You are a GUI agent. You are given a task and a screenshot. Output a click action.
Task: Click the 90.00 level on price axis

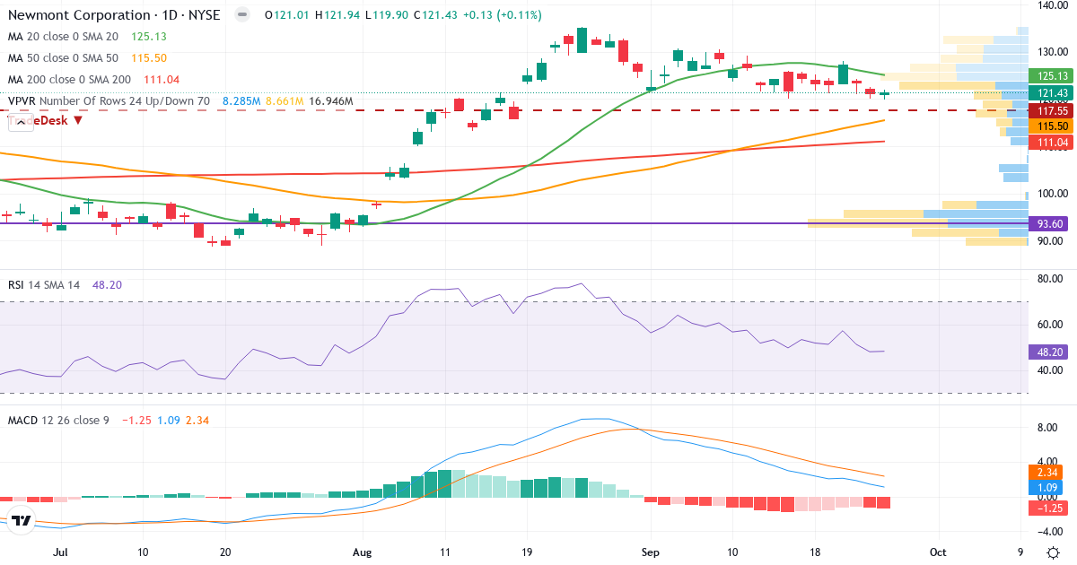pyautogui.click(x=1052, y=241)
